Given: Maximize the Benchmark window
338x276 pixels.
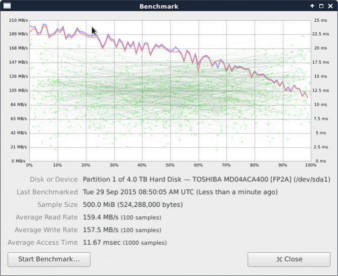Looking at the screenshot, I should point(321,6).
